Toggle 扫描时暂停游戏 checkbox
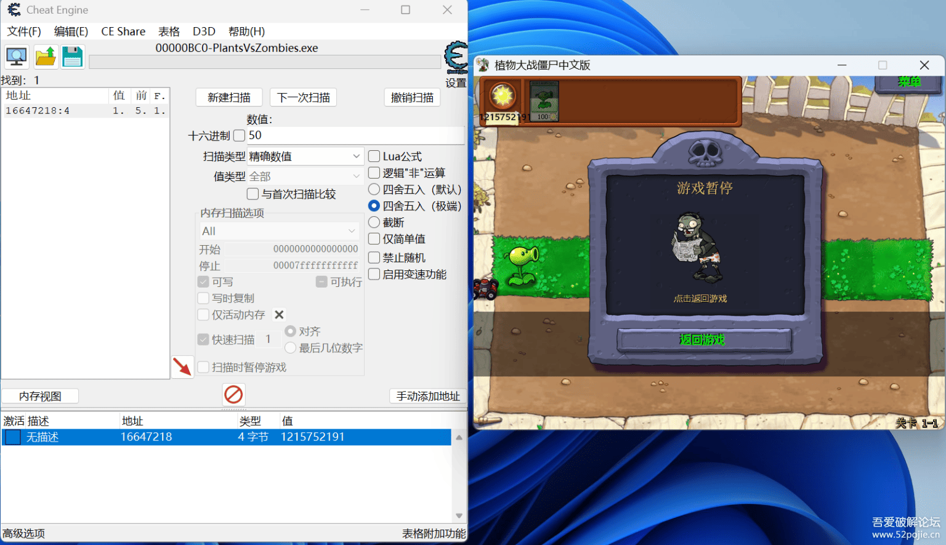The height and width of the screenshot is (545, 946). 203,367
